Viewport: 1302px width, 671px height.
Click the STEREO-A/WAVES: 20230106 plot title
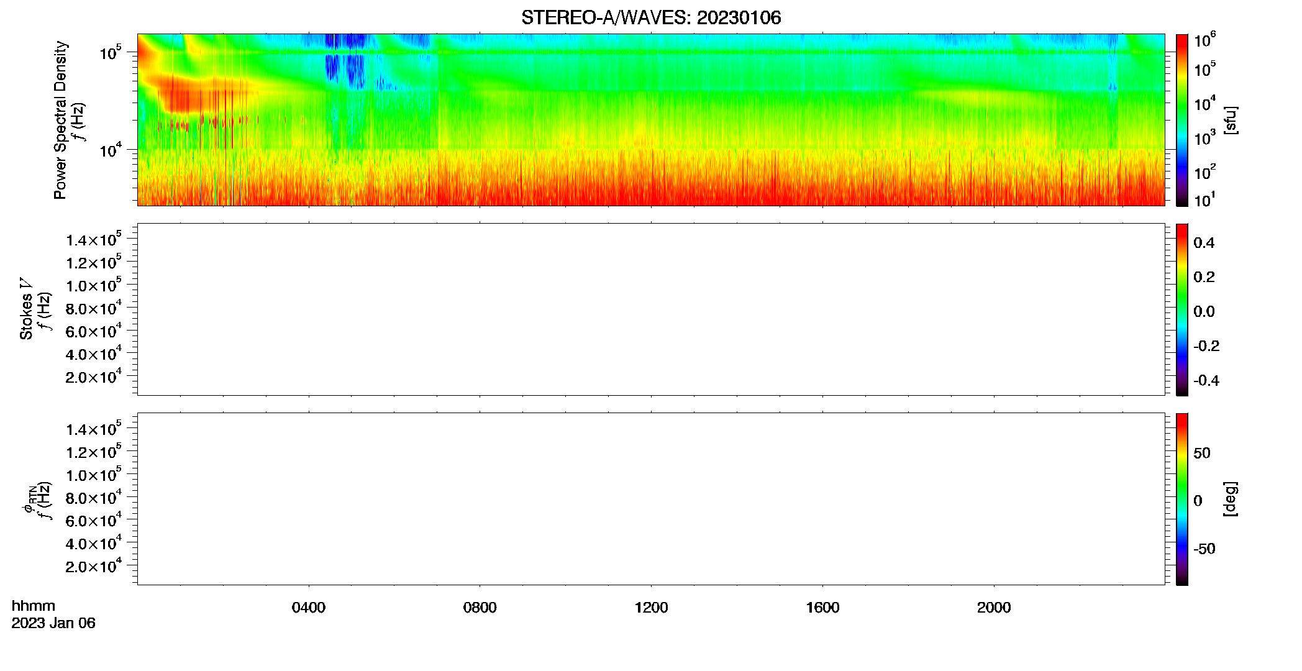point(651,17)
